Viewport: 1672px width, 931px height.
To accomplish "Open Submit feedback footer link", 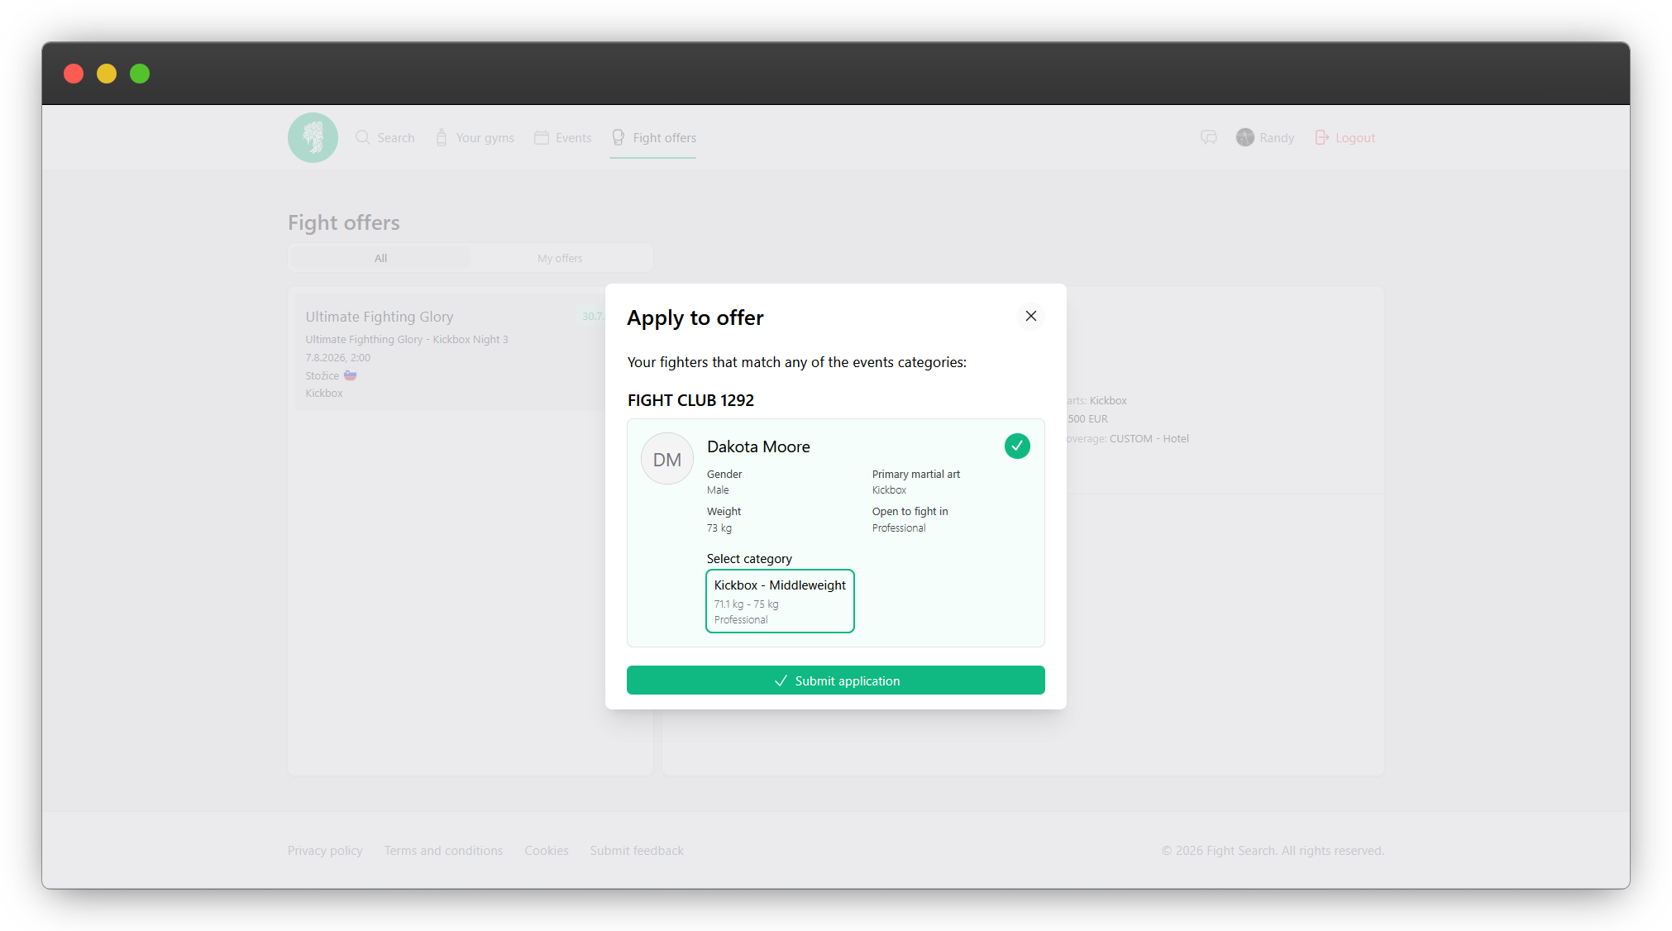I will (x=637, y=850).
